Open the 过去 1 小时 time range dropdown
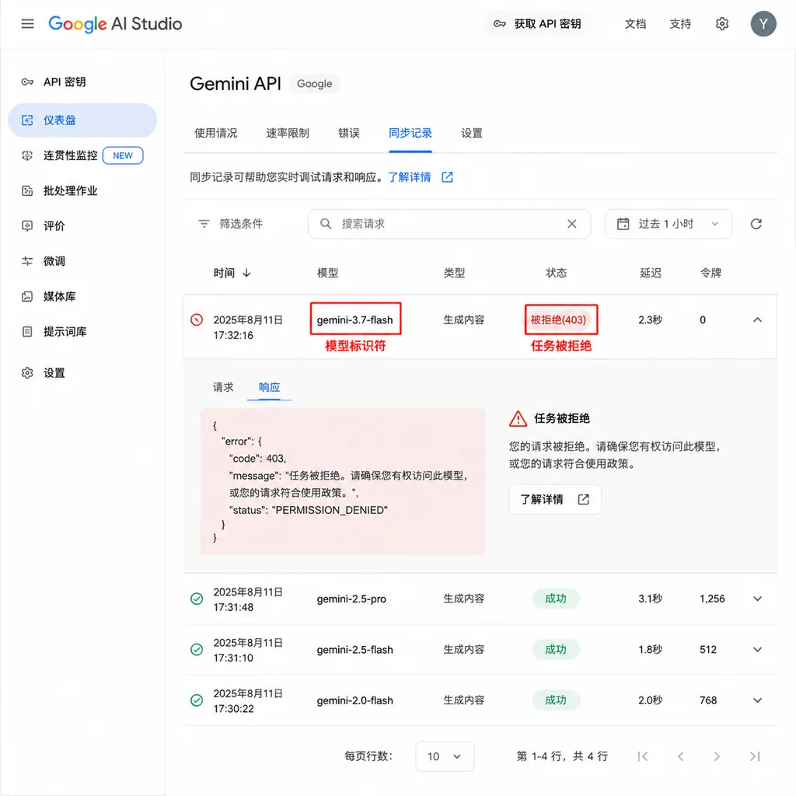Viewport: 796px width, 796px height. coord(668,224)
